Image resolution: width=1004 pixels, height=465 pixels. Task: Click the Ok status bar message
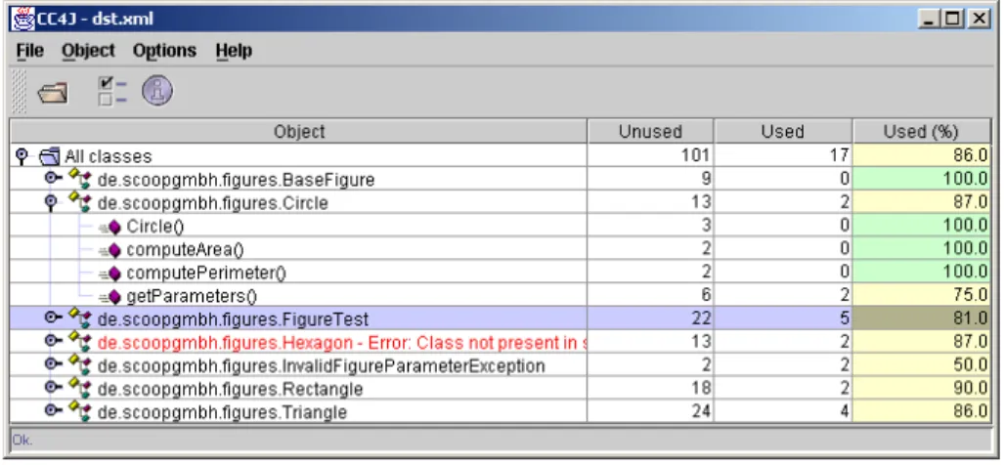click(x=22, y=440)
